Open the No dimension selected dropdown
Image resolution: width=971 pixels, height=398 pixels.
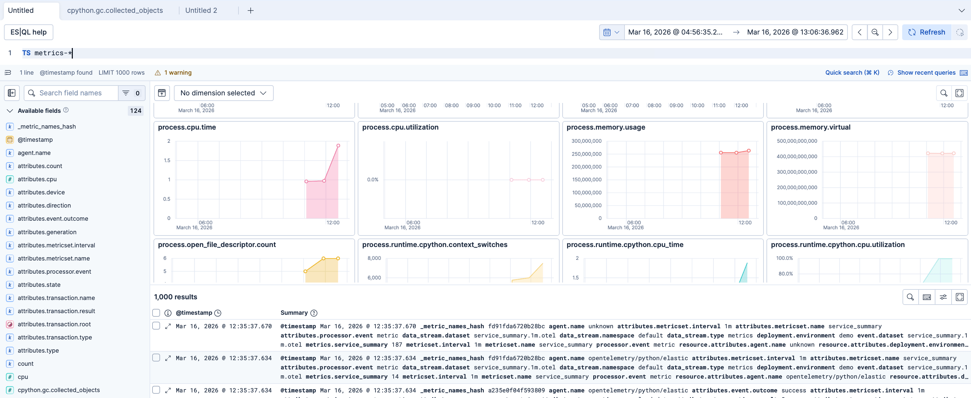(x=224, y=93)
